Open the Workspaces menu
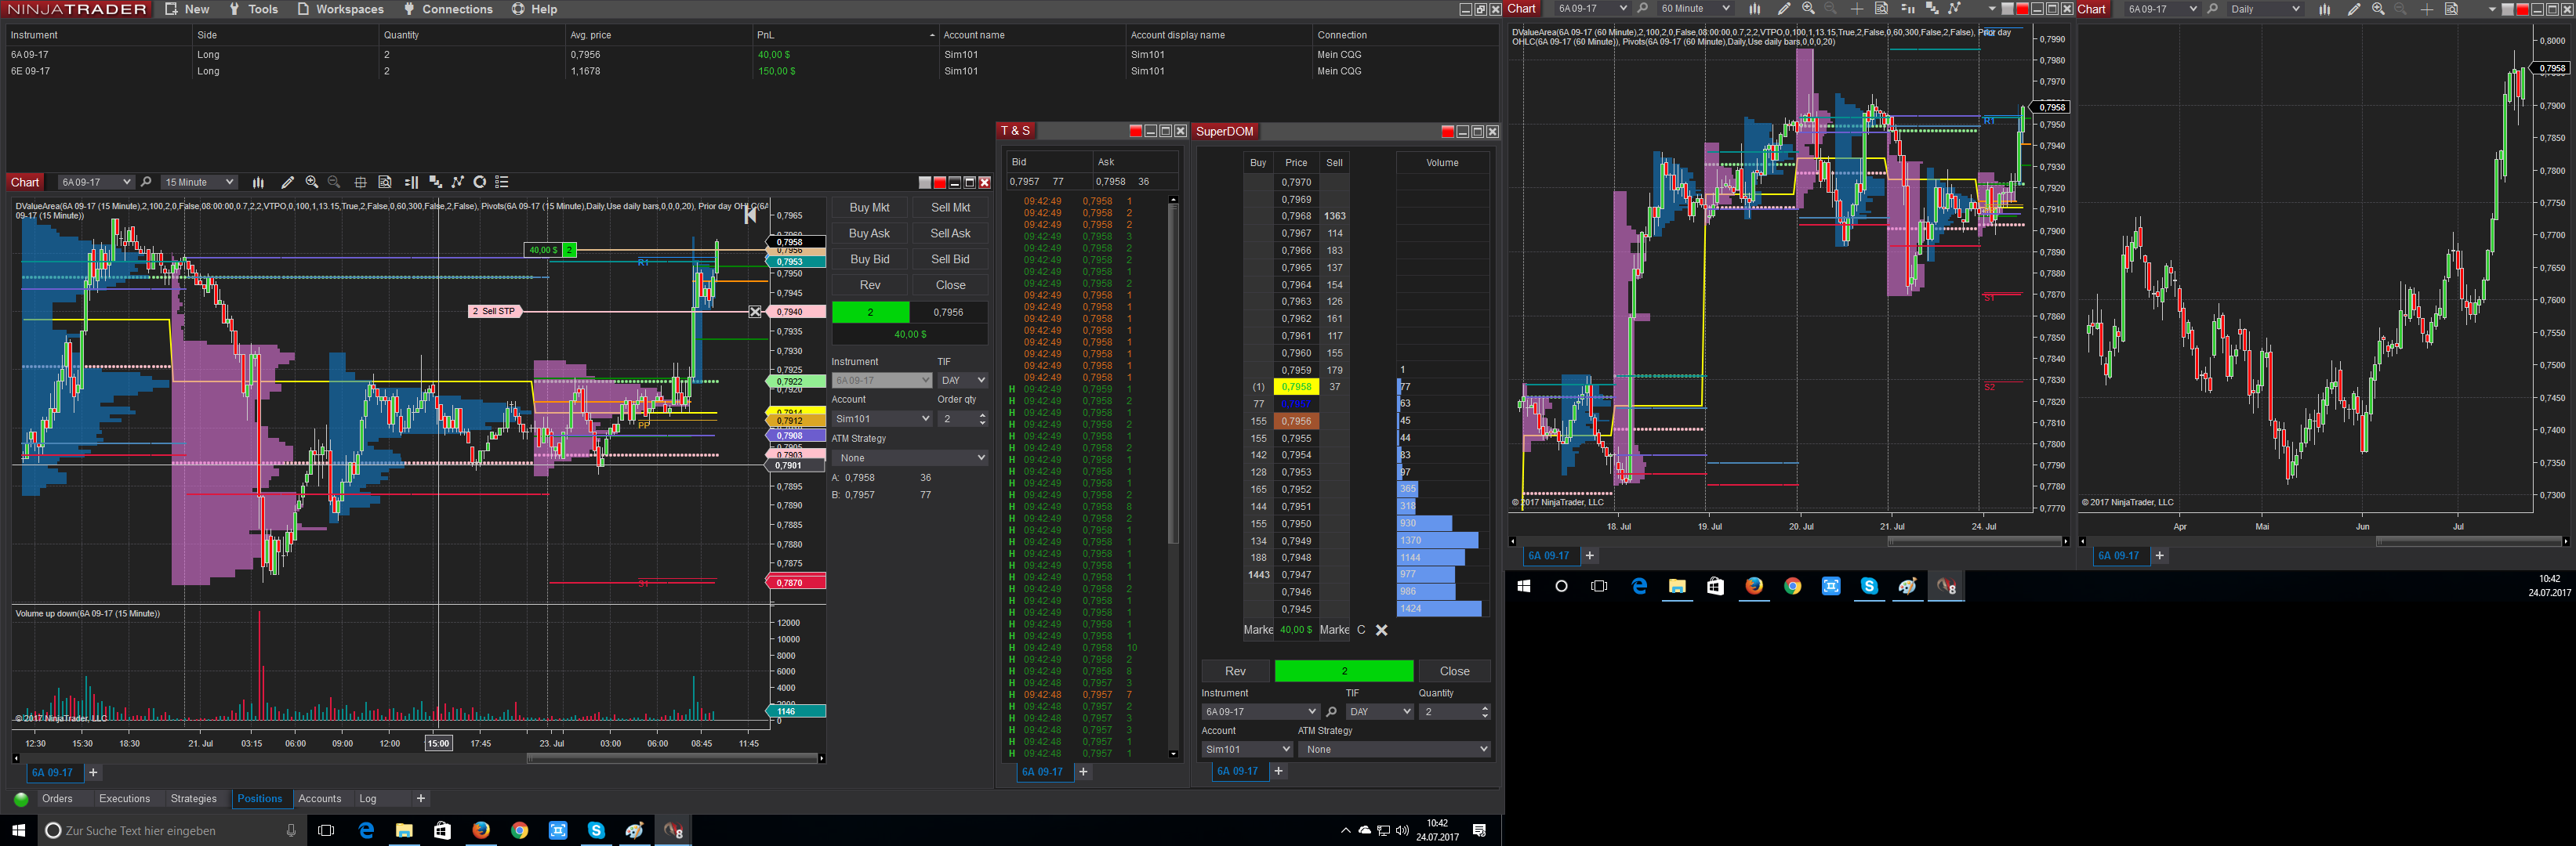Screen dimensions: 2576x846 tap(340, 9)
